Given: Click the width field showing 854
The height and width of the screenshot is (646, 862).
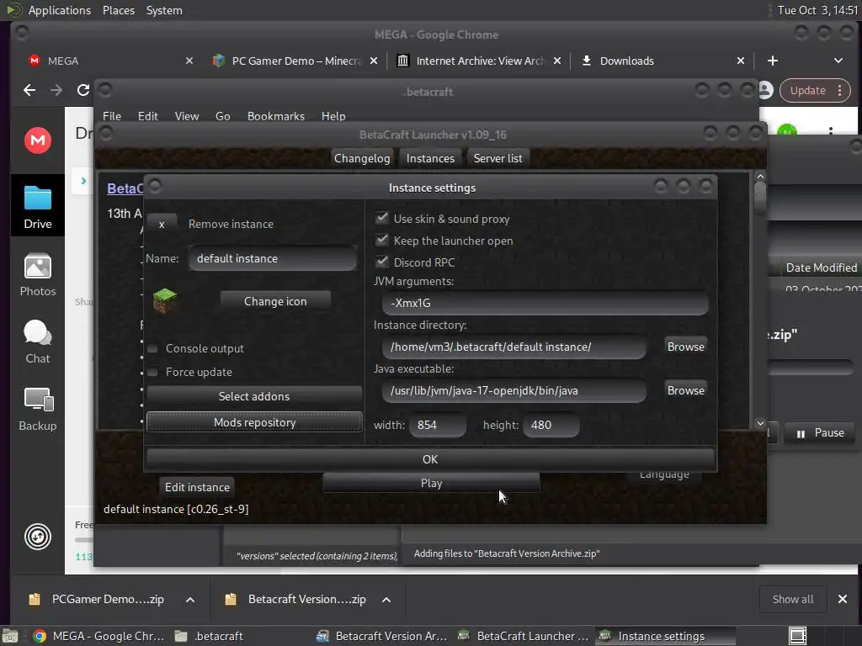Looking at the screenshot, I should point(438,425).
